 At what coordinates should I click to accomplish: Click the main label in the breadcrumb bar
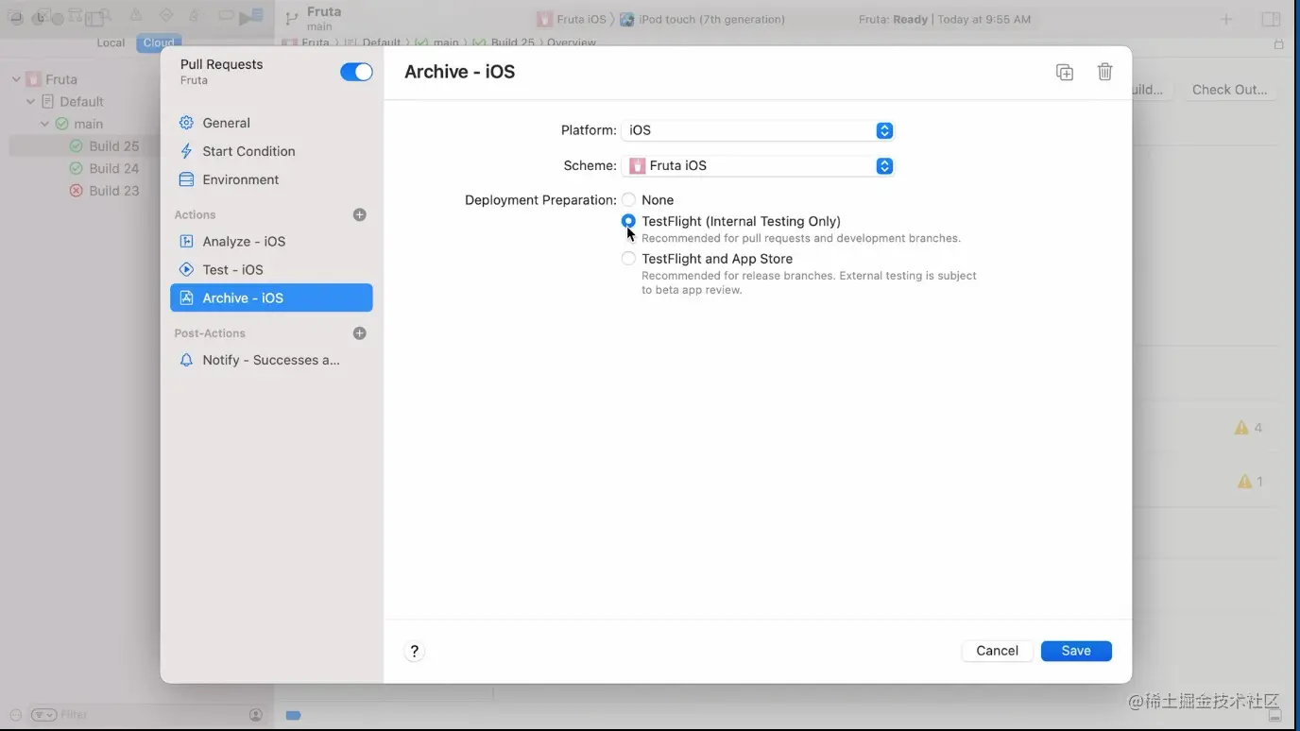coord(446,42)
